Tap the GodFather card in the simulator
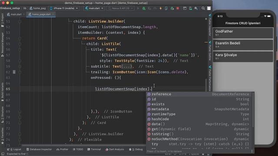 click(243, 33)
